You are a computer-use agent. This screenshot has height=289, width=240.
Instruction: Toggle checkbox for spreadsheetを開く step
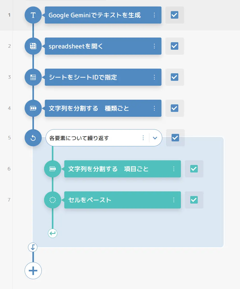[x=174, y=46]
